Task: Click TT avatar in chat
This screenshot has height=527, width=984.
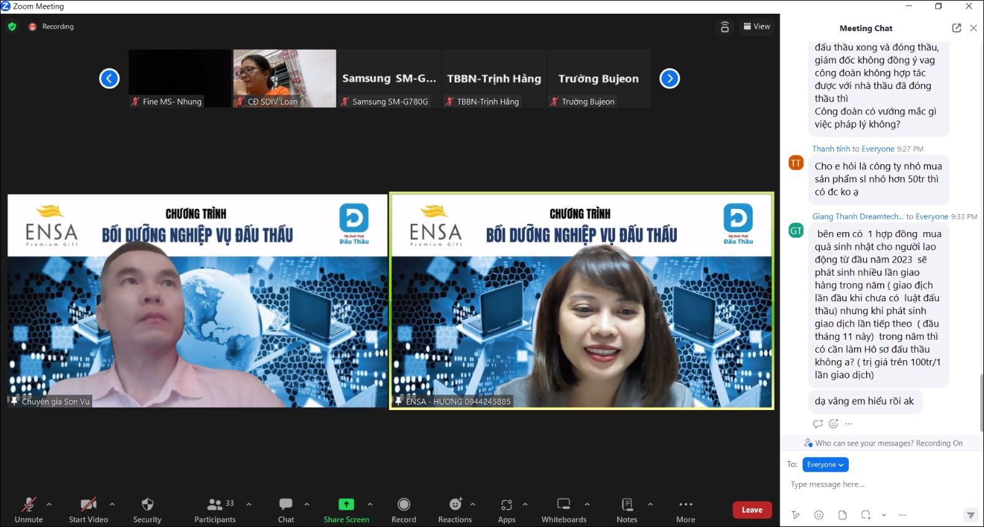Action: [x=796, y=163]
